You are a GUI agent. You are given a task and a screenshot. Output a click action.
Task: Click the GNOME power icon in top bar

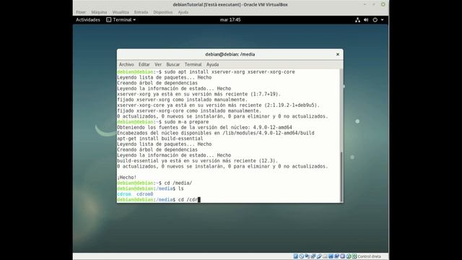(375, 19)
